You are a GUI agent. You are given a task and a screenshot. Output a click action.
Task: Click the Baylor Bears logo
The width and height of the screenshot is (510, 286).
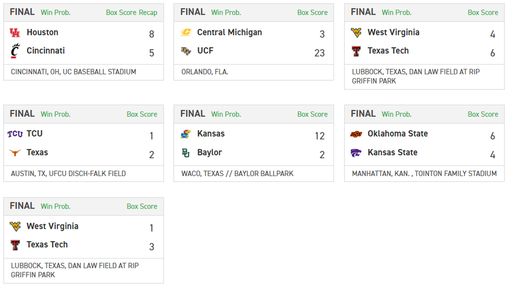pos(186,153)
